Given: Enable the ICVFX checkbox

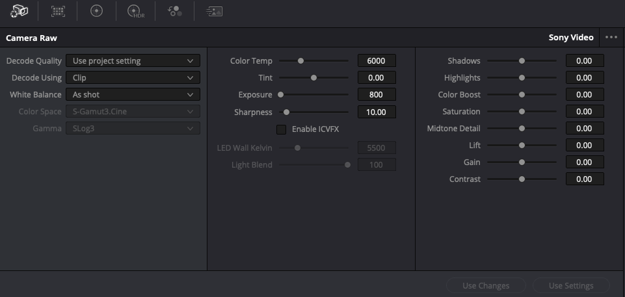Looking at the screenshot, I should [282, 129].
